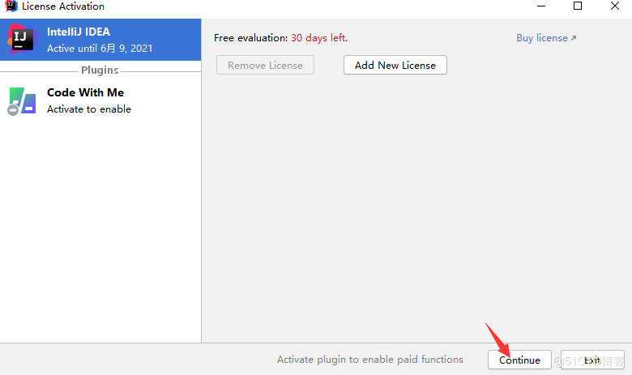Viewport: 632px width, 375px height.
Task: Click the Remove License button
Action: tap(265, 66)
